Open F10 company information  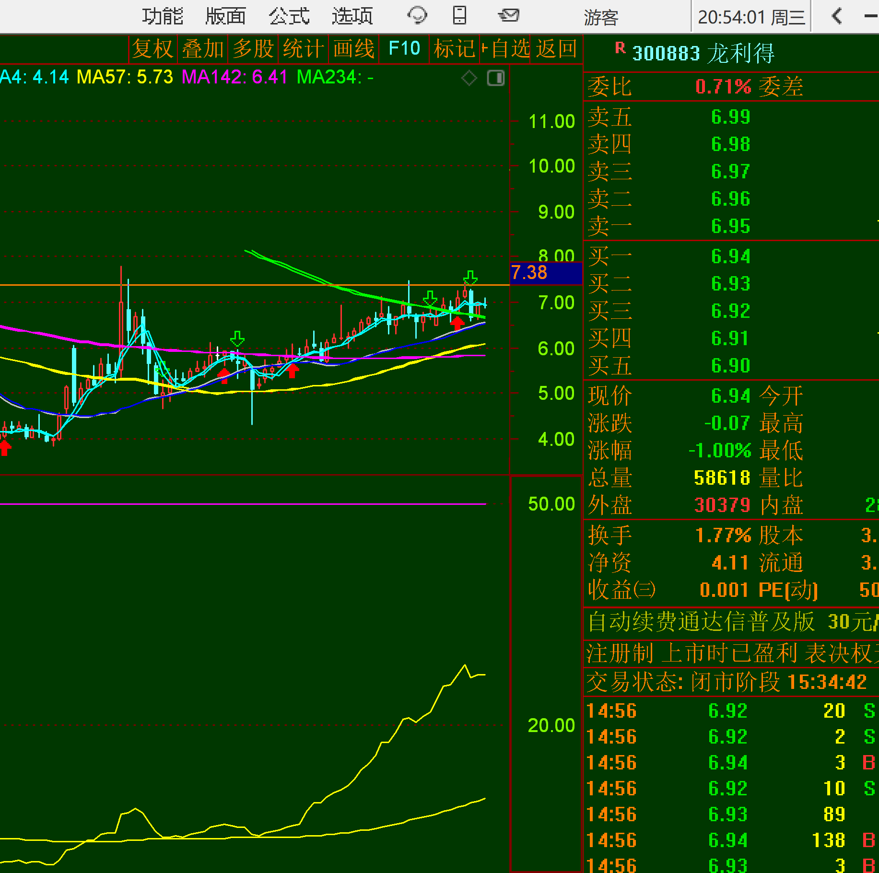pos(404,49)
